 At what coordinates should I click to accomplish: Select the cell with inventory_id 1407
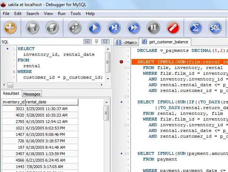(x=14, y=134)
